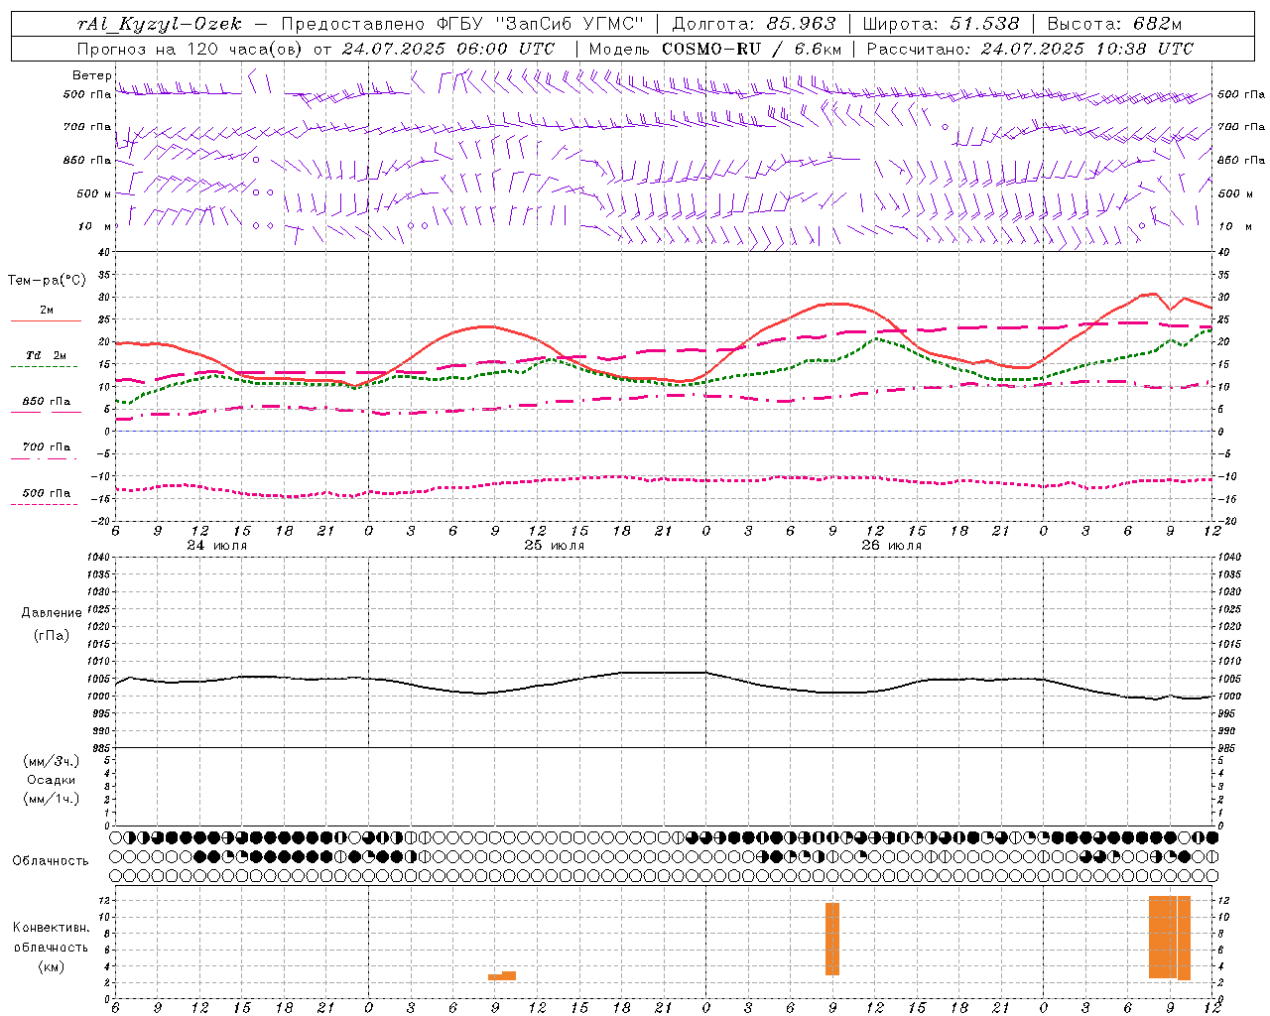This screenshot has height=1016, width=1270.
Task: Click the 2м temperature legend label
Action: click(47, 310)
